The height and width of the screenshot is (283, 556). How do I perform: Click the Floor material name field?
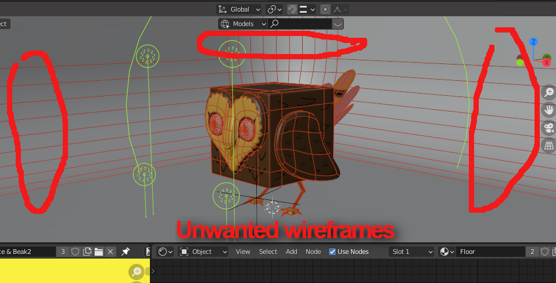click(x=490, y=252)
